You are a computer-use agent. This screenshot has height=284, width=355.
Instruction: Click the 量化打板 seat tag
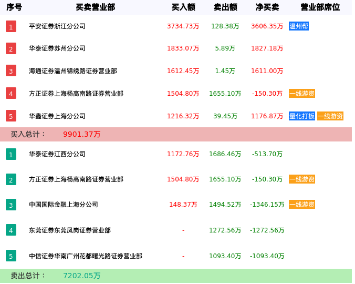tap(302, 116)
